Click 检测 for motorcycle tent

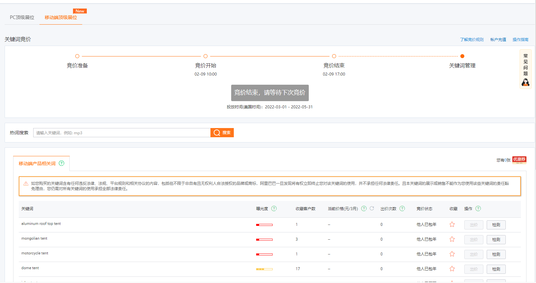[496, 254]
